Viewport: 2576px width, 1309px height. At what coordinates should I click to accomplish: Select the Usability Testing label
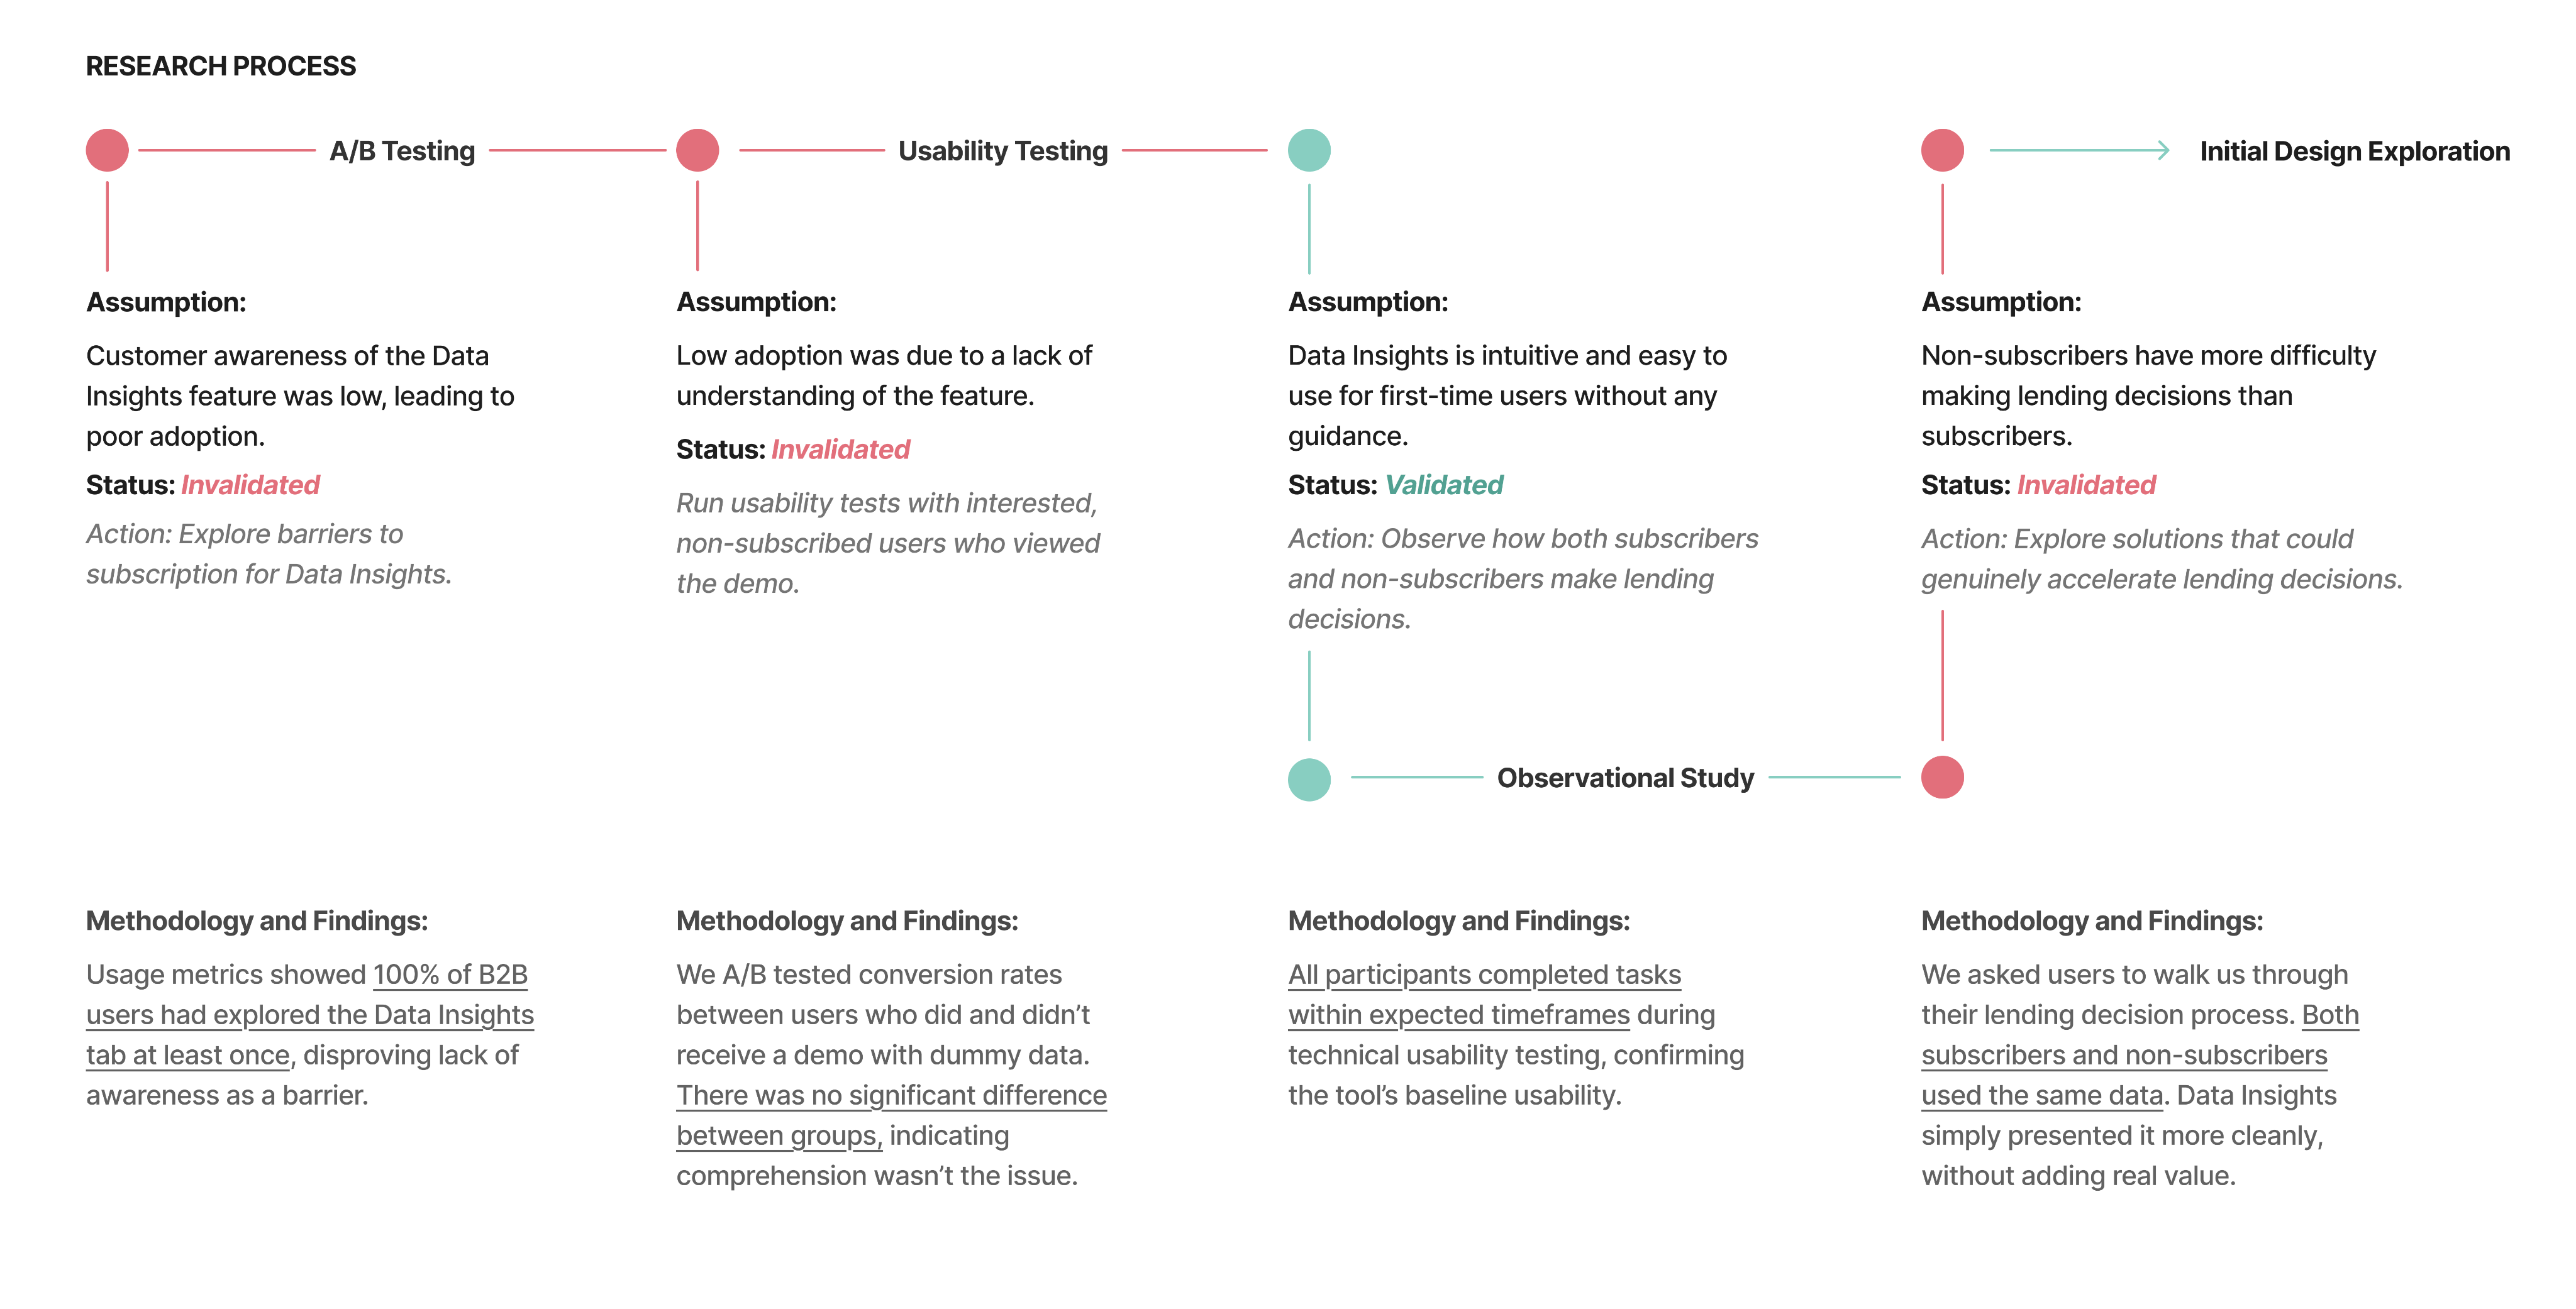click(x=1003, y=151)
